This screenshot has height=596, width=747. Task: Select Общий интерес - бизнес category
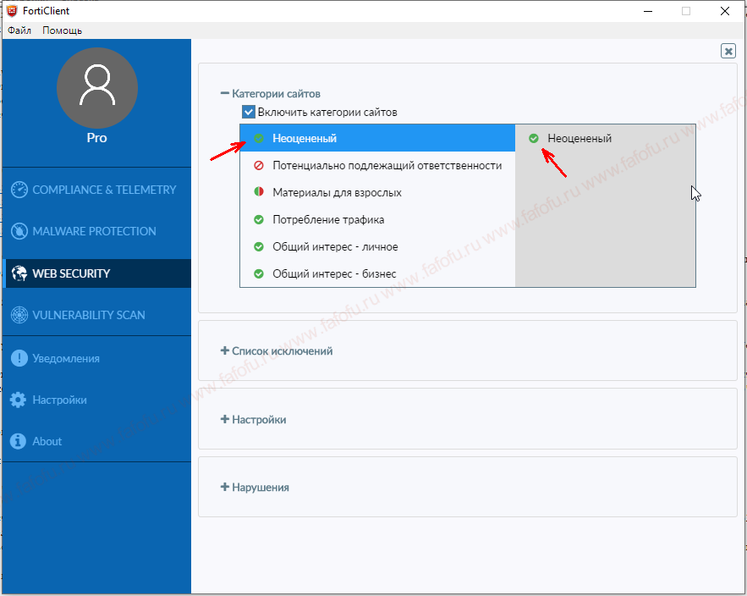point(378,273)
